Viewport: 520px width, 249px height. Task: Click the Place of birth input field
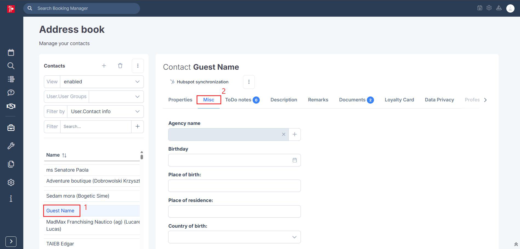tap(235, 186)
